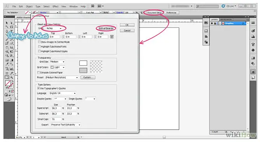Hide the Graphics layer with eye icon
The width and height of the screenshot is (260, 142).
pyautogui.click(x=212, y=24)
